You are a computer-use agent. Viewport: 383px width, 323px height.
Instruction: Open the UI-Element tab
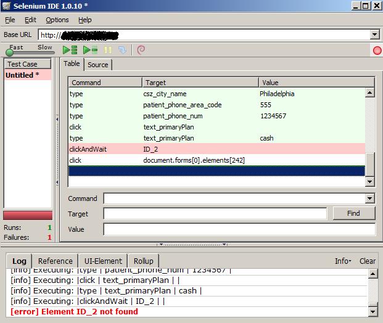103,261
